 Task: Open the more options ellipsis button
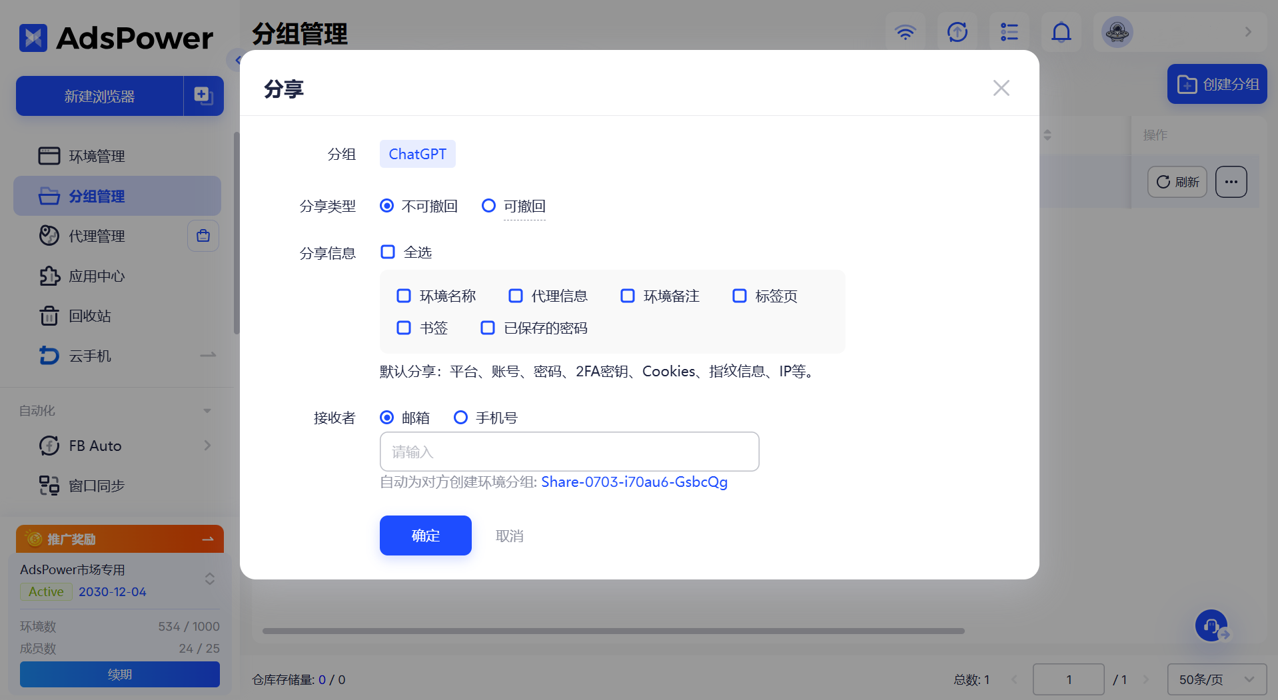[1231, 182]
